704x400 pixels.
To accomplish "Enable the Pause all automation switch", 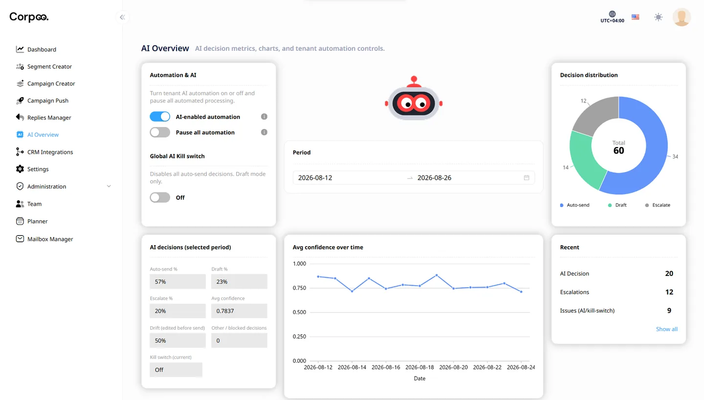I will point(160,132).
